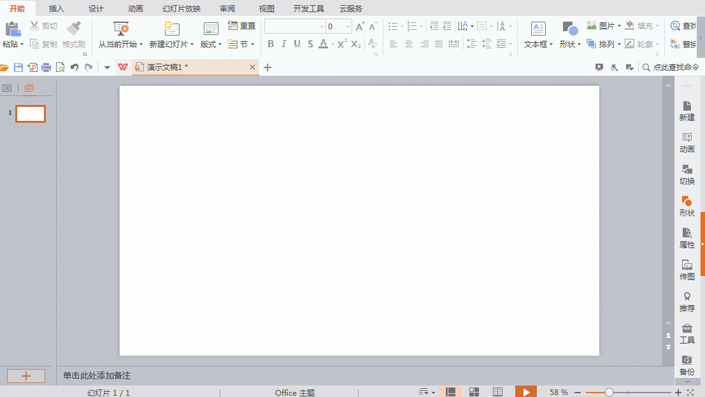705x397 pixels.
Task: Click the 粘贴 (Paste) clipboard icon
Action: (x=12, y=29)
